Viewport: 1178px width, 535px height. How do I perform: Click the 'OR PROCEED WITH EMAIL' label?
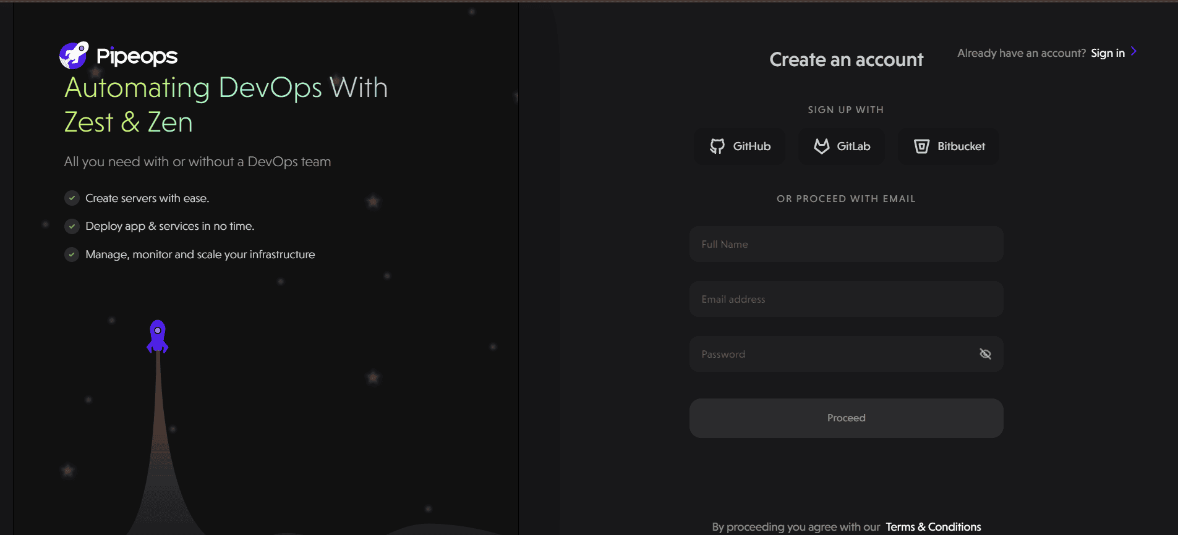click(846, 199)
